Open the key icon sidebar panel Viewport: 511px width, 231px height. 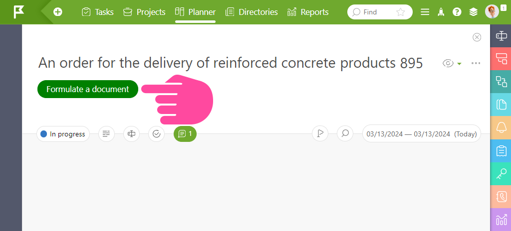[x=501, y=174]
